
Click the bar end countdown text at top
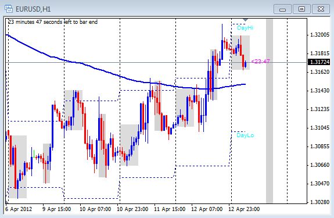[x=53, y=22]
